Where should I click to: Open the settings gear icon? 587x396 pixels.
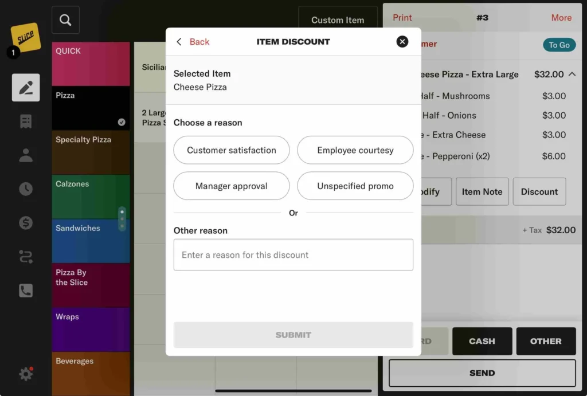[x=26, y=374]
